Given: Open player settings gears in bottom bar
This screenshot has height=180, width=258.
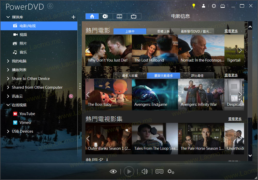Looking at the screenshot, I should [171, 171].
